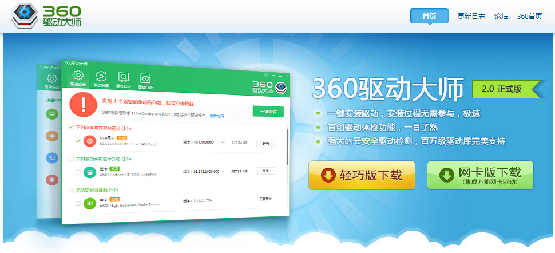Select the text AMD Radeon HD 8450 Graphics
The height and width of the screenshot is (253, 555).
coord(128,175)
